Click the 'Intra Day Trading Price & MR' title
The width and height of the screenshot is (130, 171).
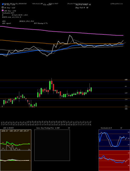(x=48, y=128)
